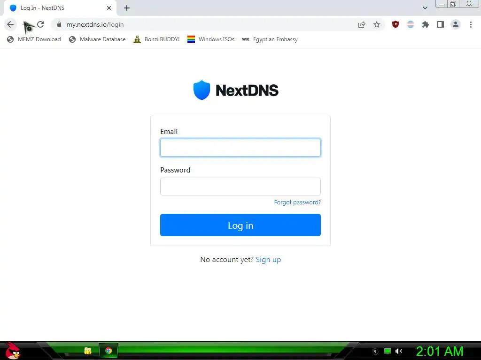Screen dimensions: 481x360
Task: Click the address bar URL my.nextdns.io/login
Action: [x=95, y=24]
